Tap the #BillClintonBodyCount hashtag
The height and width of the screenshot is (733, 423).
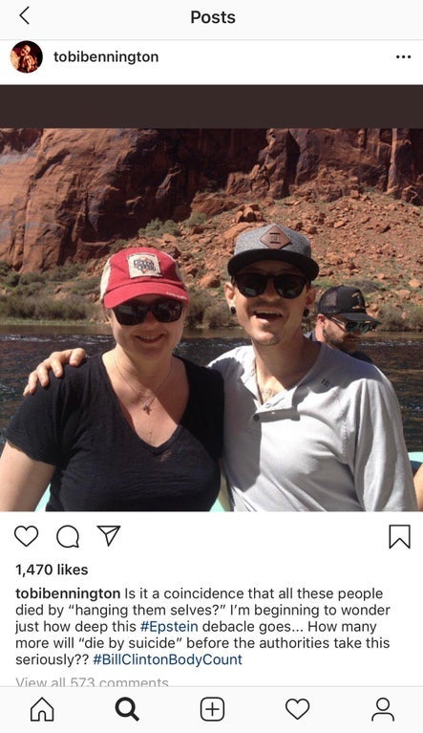point(168,659)
